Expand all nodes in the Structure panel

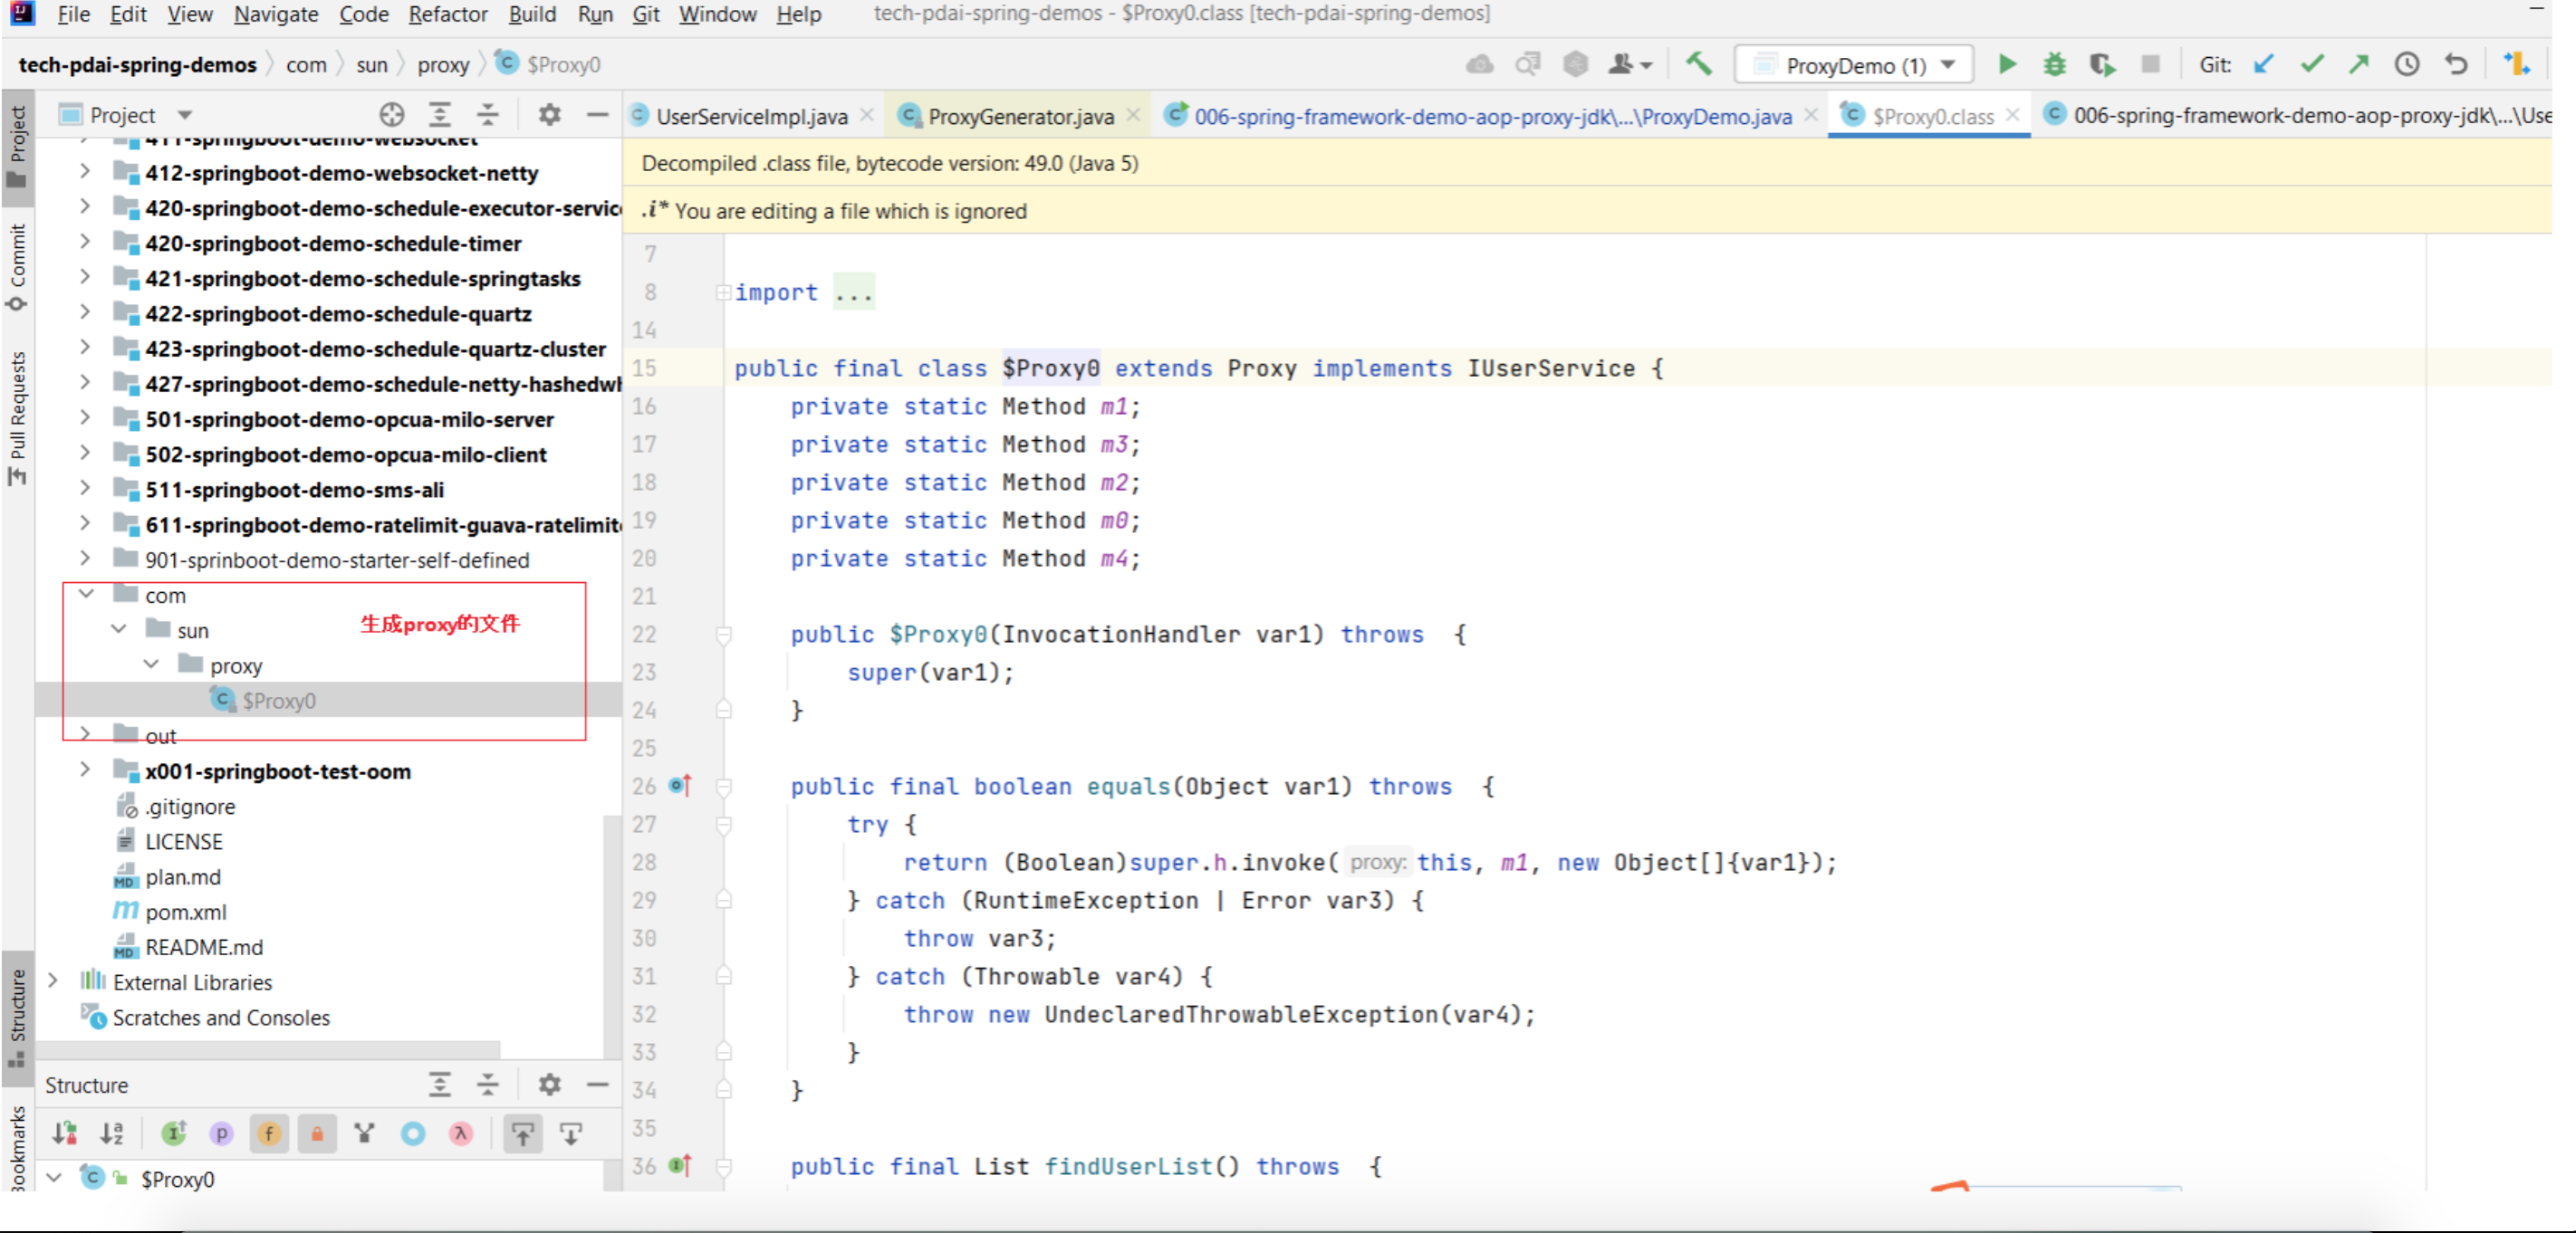pyautogui.click(x=440, y=1085)
